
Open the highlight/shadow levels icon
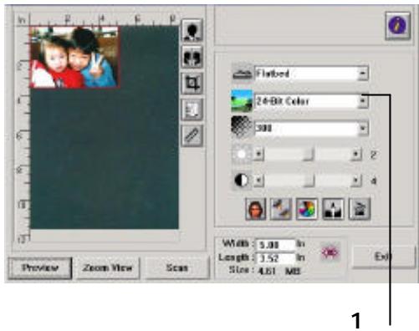pos(333,209)
